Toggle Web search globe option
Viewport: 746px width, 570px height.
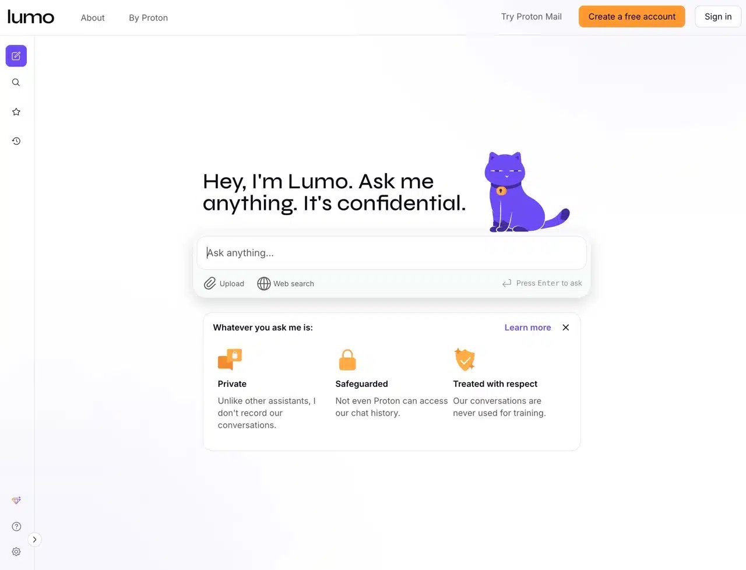[286, 283]
